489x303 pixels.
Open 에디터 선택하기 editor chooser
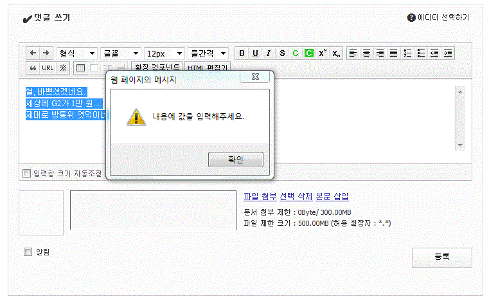tap(438, 17)
